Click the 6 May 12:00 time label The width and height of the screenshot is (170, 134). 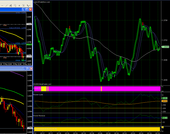click(x=8, y=64)
